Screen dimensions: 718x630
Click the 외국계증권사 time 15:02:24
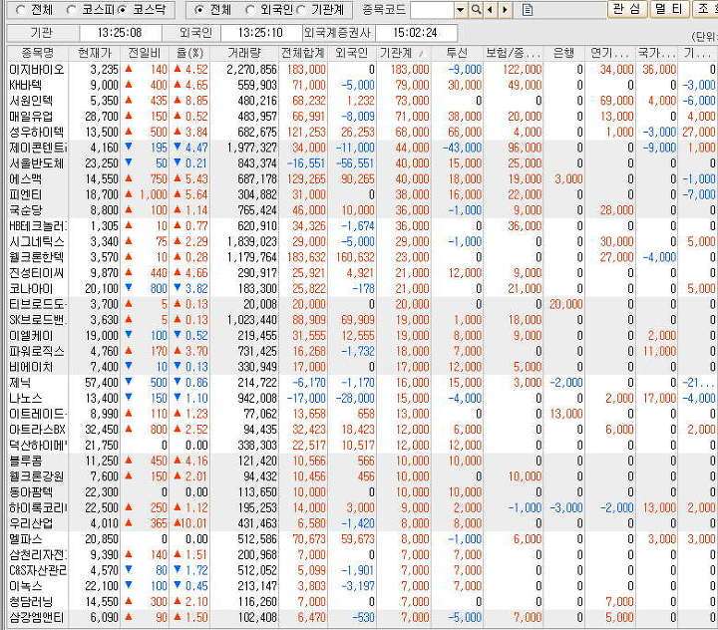point(415,33)
